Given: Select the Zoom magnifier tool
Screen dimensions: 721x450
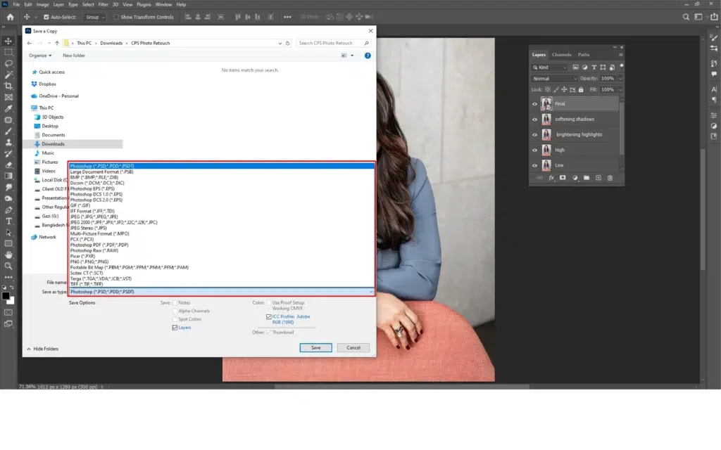Looking at the screenshot, I should pos(8,266).
